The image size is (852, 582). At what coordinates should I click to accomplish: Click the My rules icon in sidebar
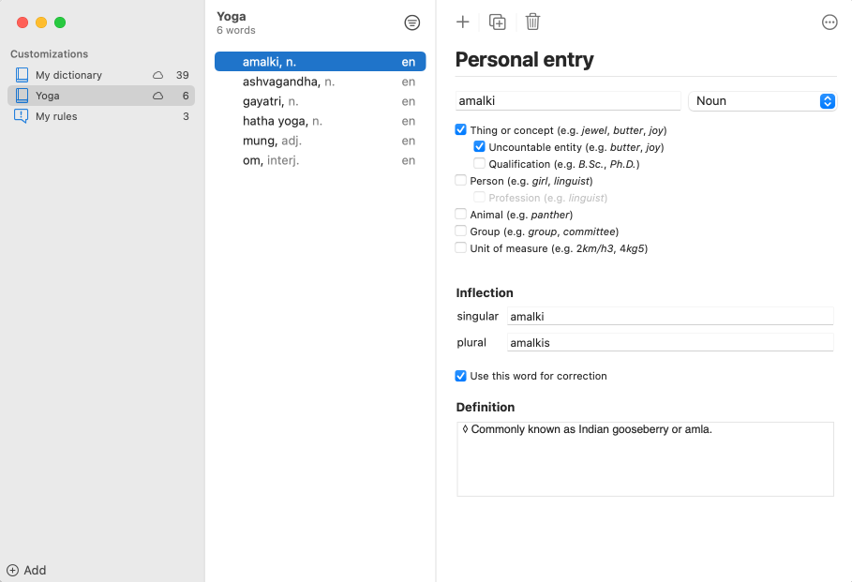pyautogui.click(x=22, y=116)
